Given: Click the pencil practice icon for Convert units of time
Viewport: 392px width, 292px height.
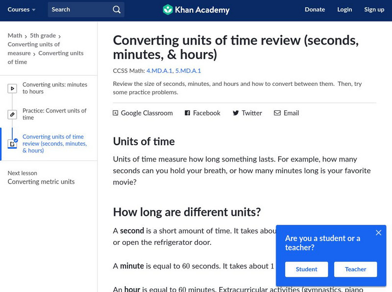Looking at the screenshot, I should click(x=12, y=114).
